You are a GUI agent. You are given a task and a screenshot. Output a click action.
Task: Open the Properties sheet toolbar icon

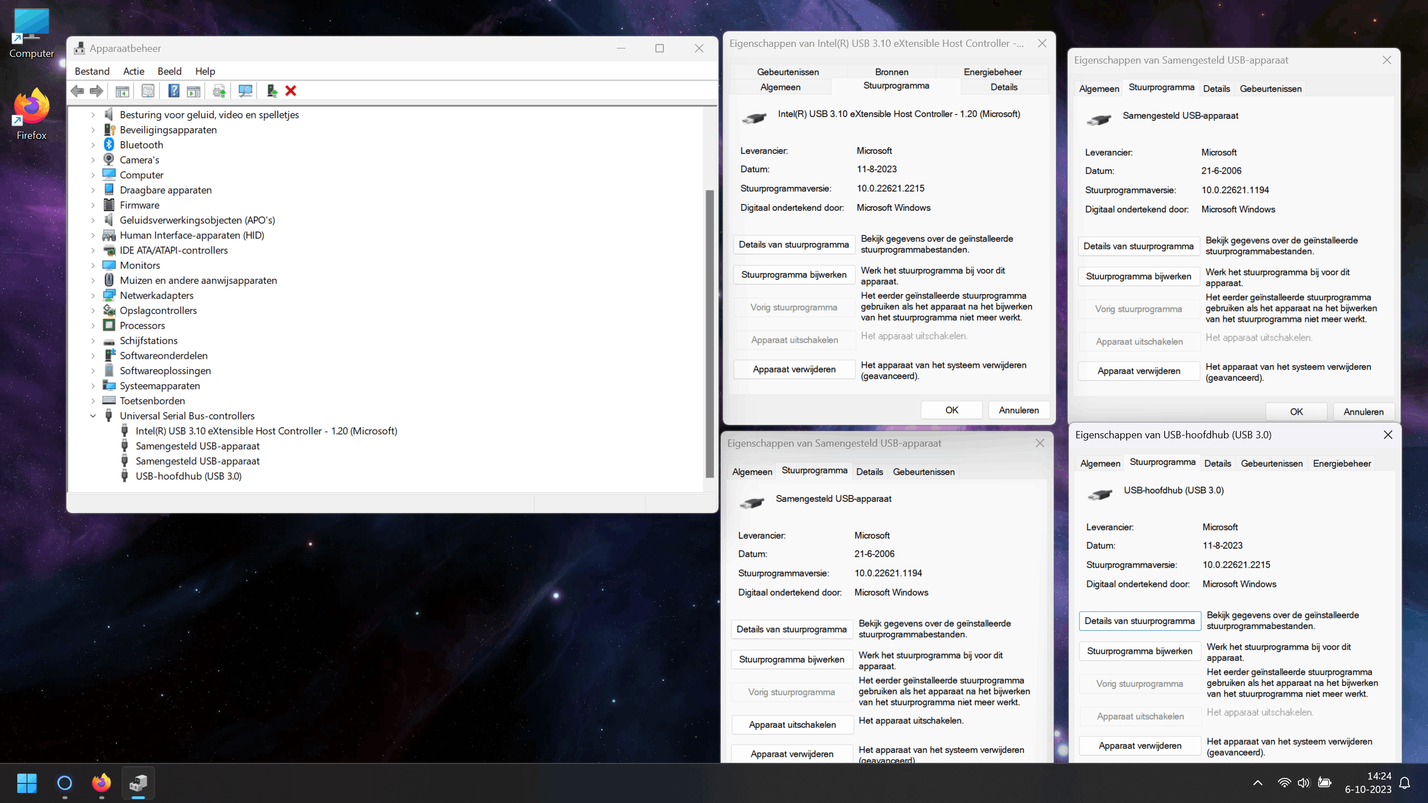tap(148, 91)
